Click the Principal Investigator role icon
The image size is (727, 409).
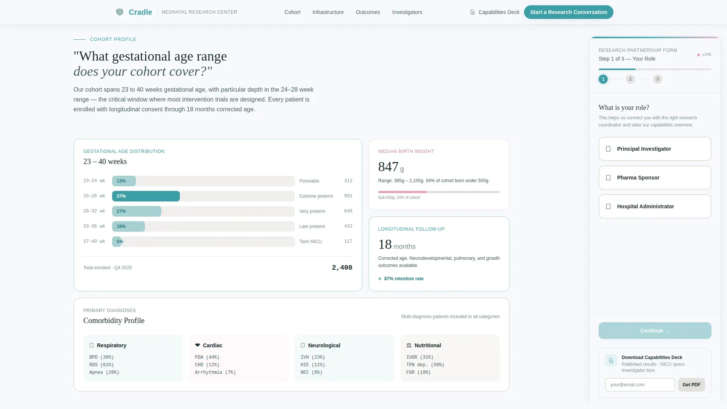click(608, 149)
